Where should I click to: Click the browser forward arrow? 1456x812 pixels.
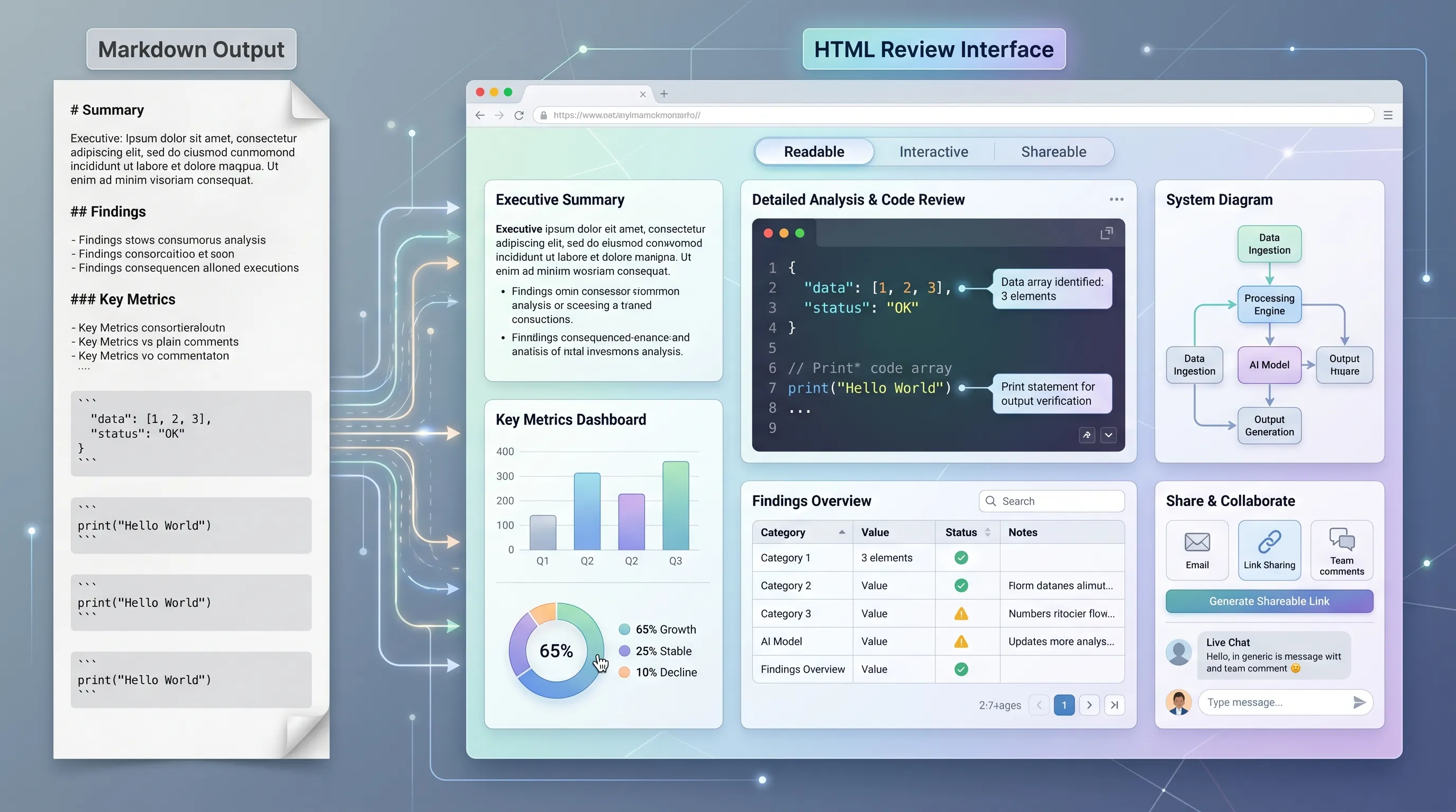[499, 115]
